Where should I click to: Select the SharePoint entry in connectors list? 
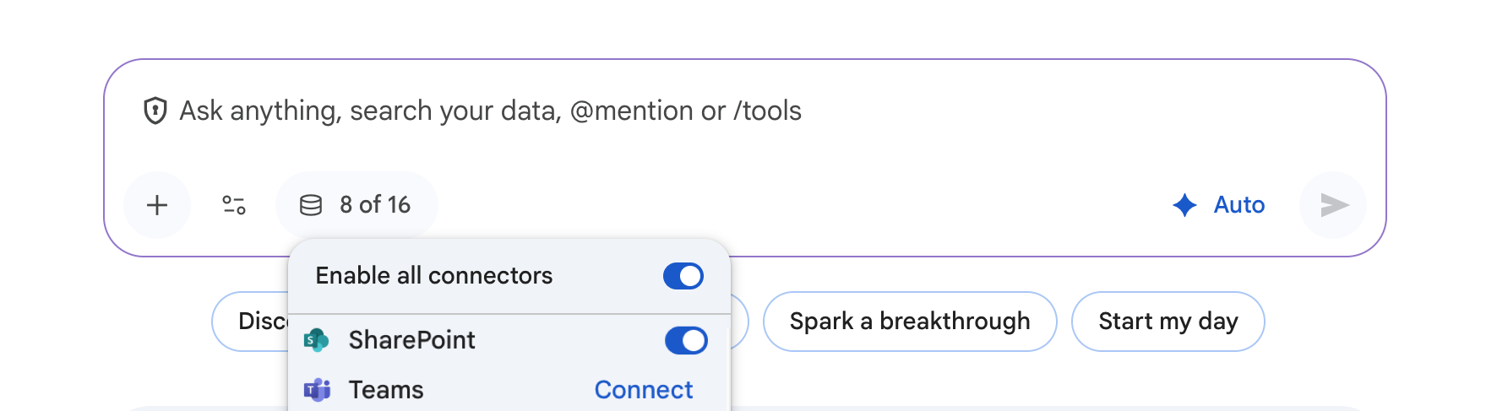[x=412, y=340]
